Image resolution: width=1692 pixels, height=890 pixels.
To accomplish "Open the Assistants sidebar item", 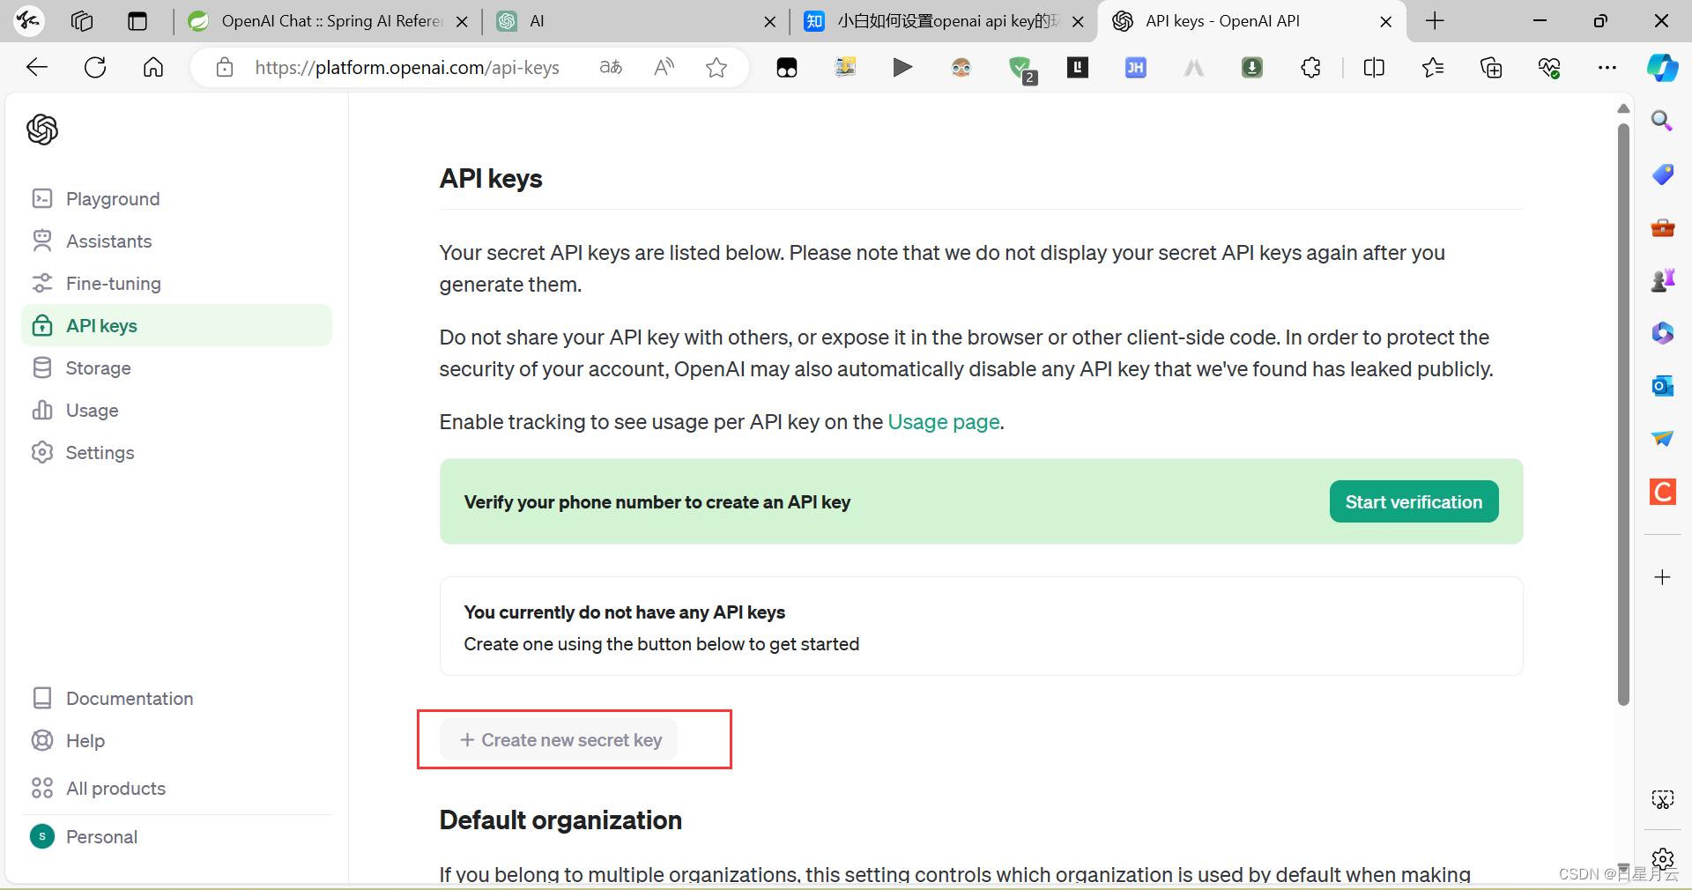I will click(176, 241).
